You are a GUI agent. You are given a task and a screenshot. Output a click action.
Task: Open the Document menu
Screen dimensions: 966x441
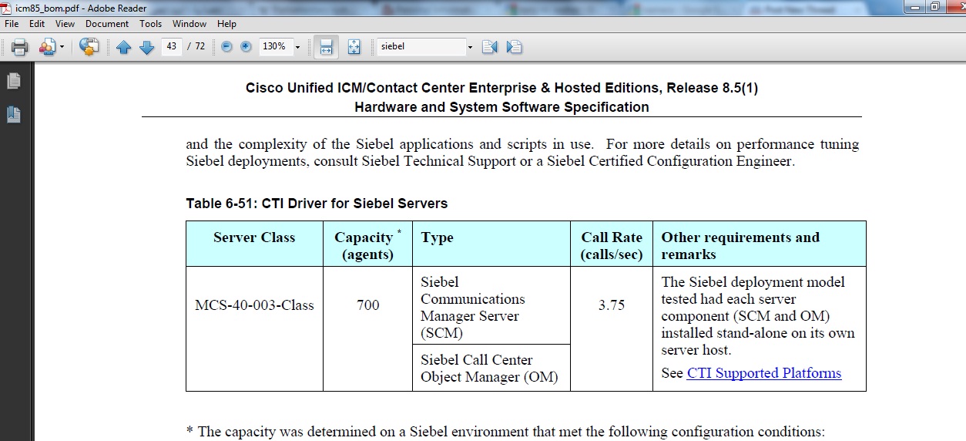(x=107, y=24)
